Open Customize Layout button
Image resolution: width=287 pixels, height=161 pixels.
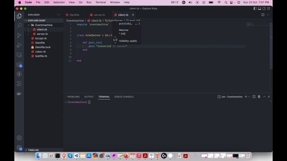pyautogui.click(x=269, y=8)
